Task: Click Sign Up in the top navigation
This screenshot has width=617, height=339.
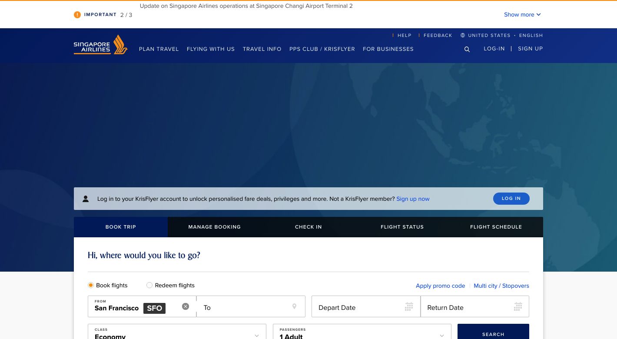Action: (531, 49)
